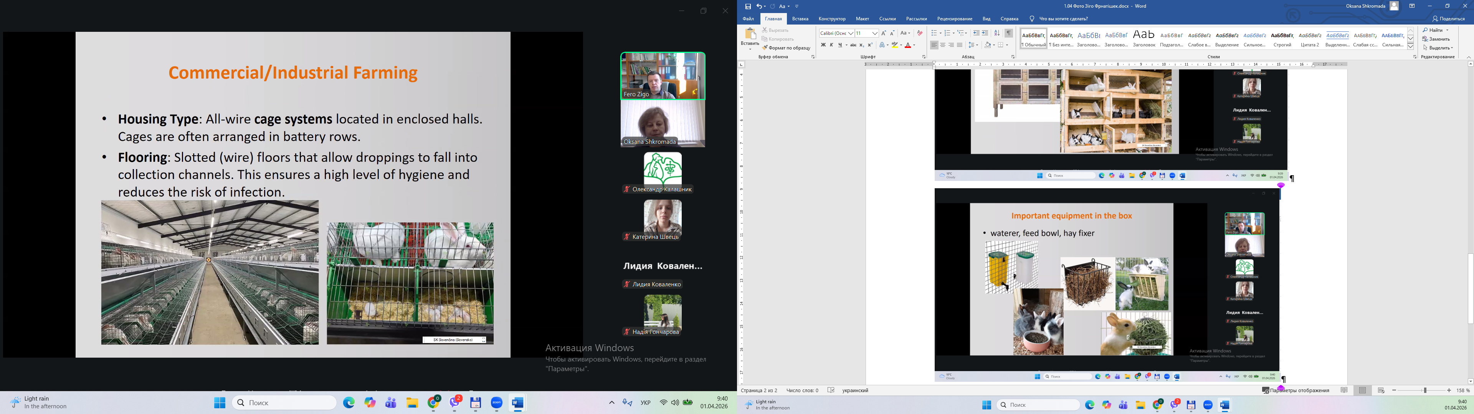Click the Save icon in quick access toolbar
Screen dimensions: 1474x414
tap(748, 6)
